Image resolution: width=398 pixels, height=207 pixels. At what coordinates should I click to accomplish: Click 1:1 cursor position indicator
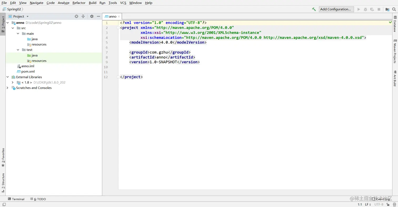(x=360, y=204)
